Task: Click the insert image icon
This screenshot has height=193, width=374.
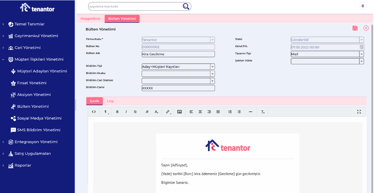Action: coord(180,112)
